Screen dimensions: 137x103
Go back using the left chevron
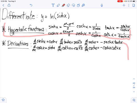pos(3,5)
